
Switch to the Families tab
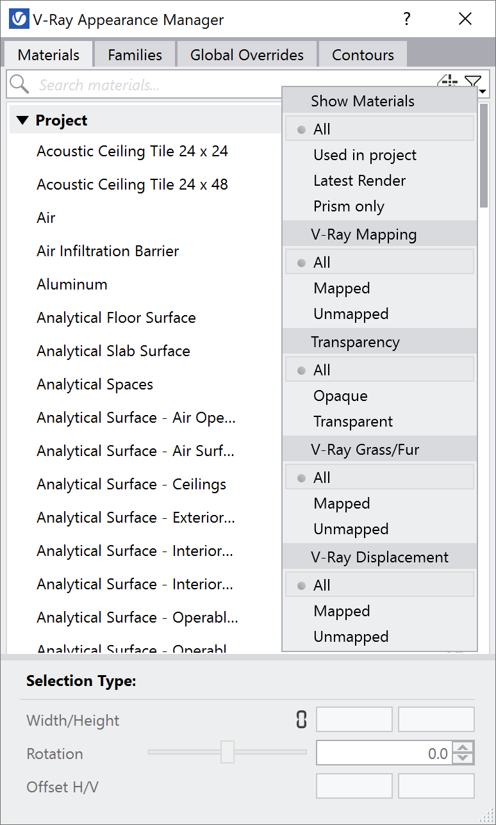coord(135,55)
